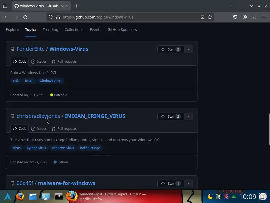
Task: Open the Windows-Virus repository link
Action: (69, 49)
